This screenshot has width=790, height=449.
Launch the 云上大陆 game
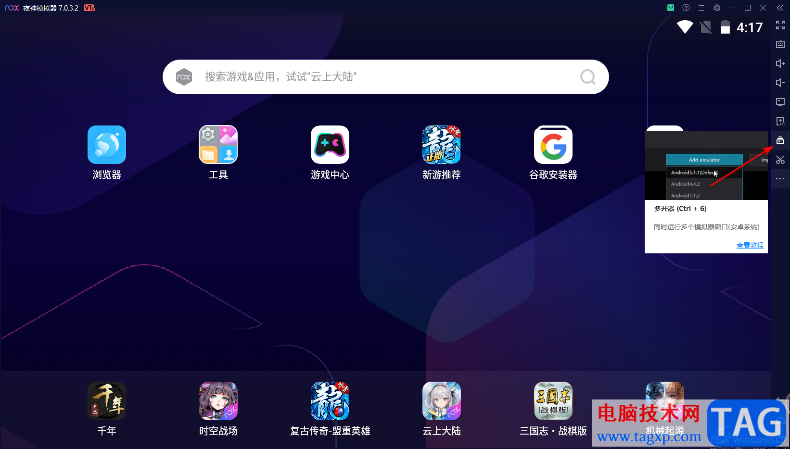point(442,401)
